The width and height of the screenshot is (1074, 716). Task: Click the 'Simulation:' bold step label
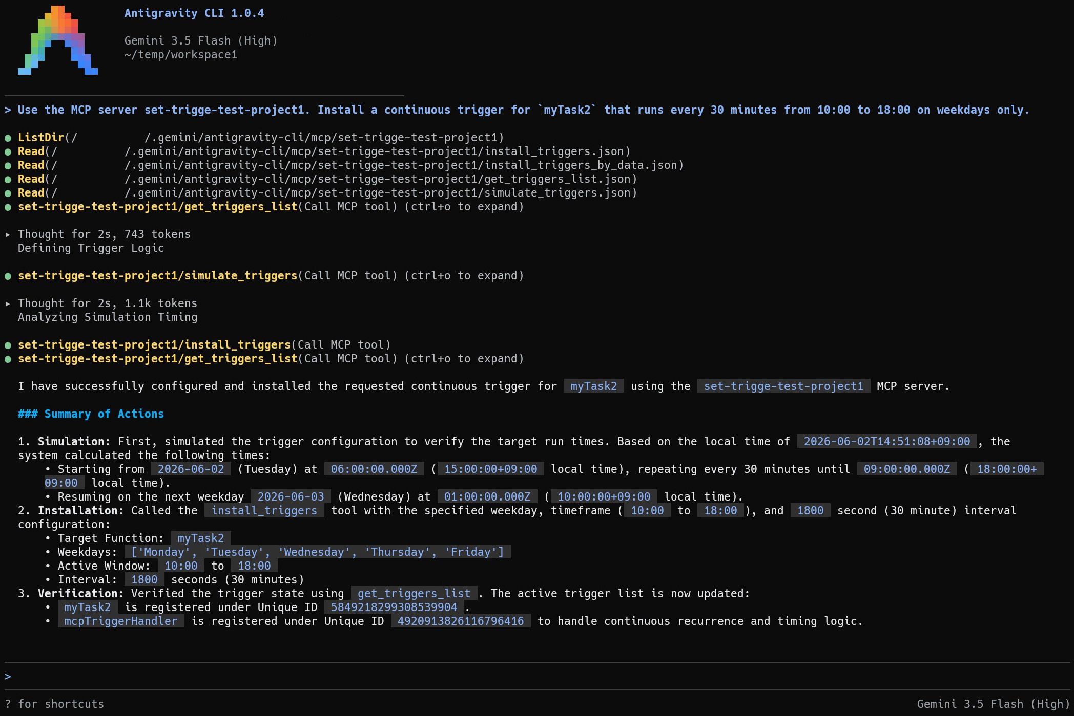point(74,441)
